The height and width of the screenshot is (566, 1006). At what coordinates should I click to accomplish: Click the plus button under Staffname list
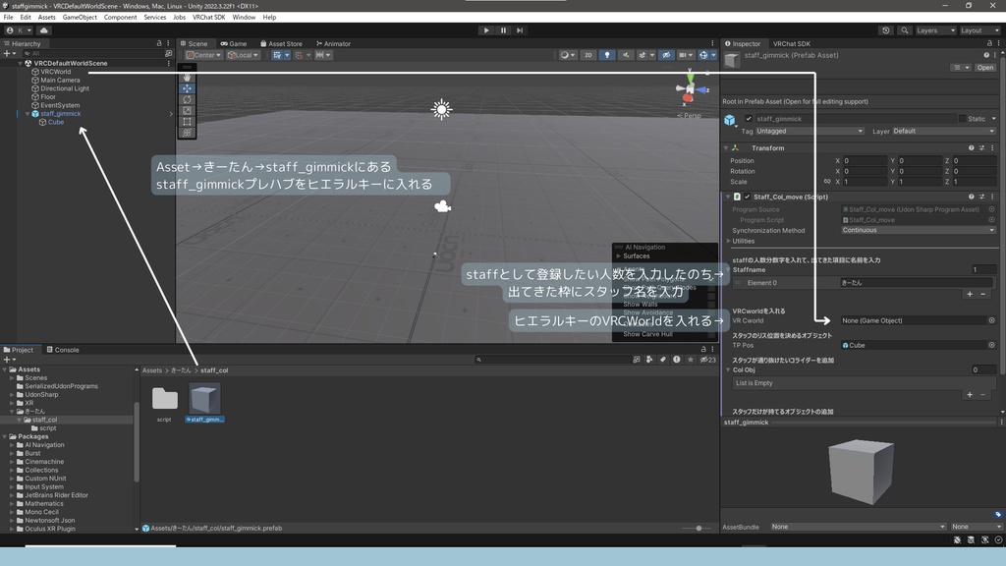(970, 294)
